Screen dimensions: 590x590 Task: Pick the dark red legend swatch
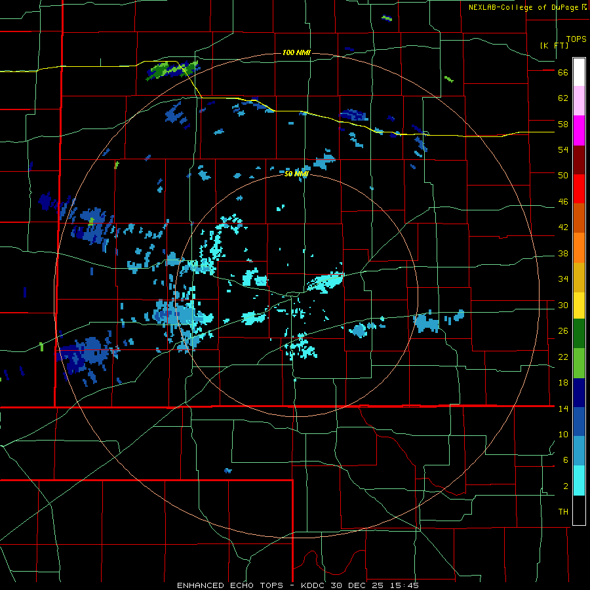pyautogui.click(x=579, y=160)
